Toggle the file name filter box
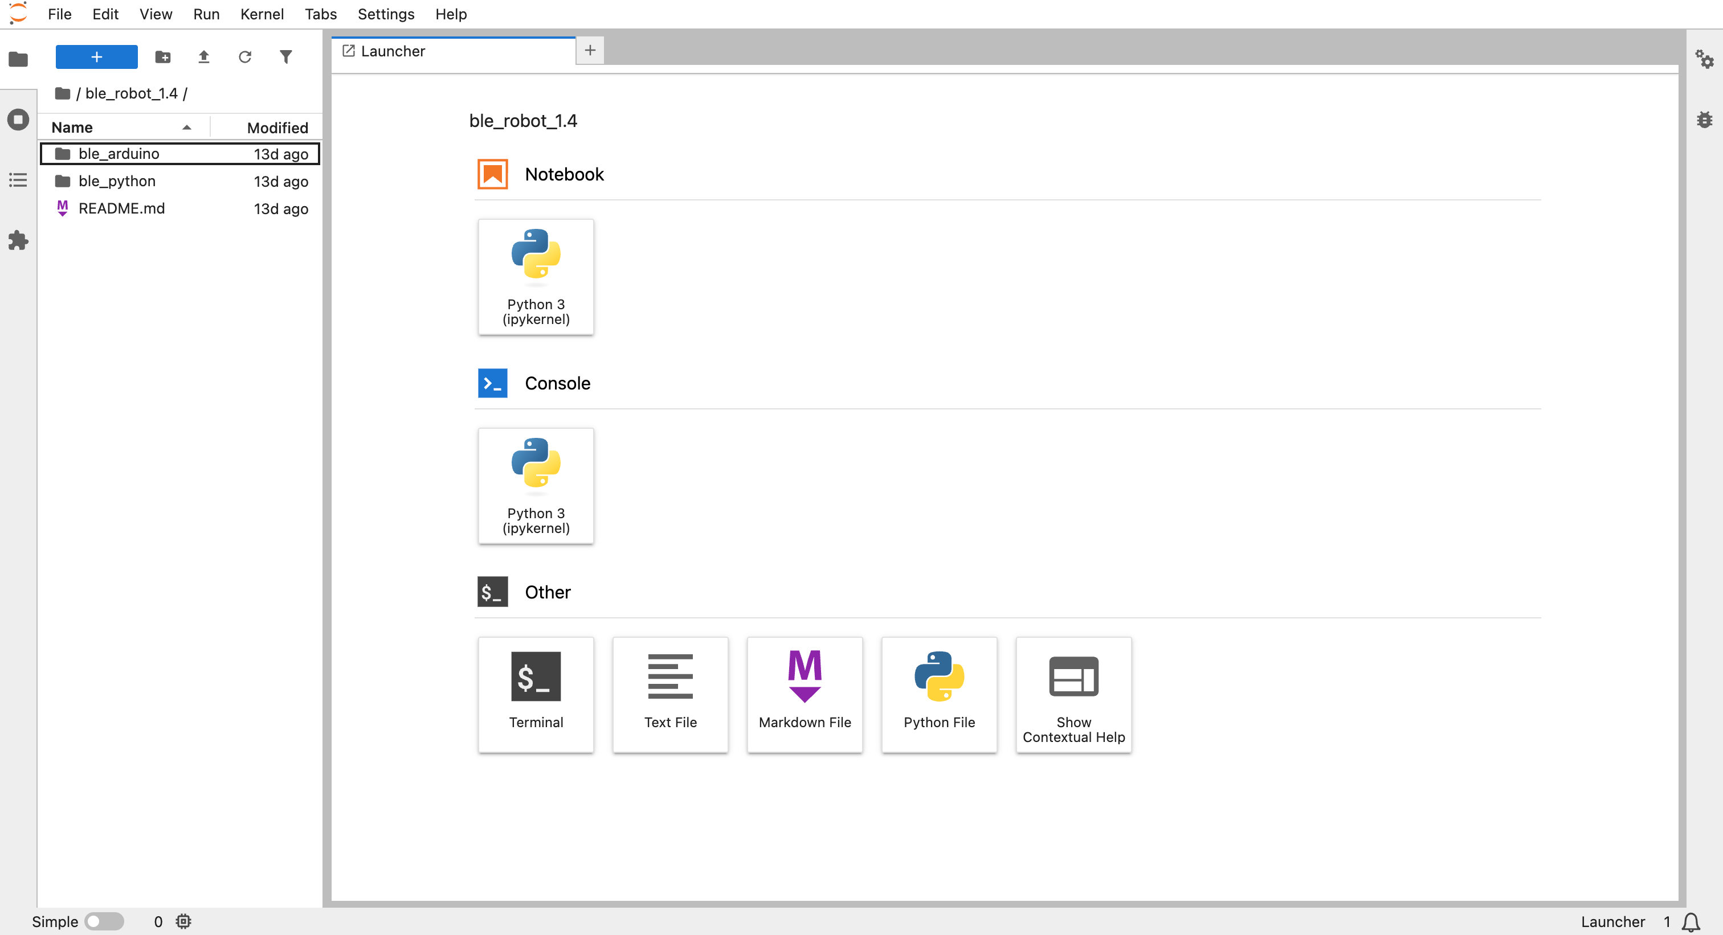1723x935 pixels. 286,57
